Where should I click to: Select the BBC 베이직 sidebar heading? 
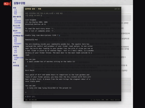tap(17, 17)
